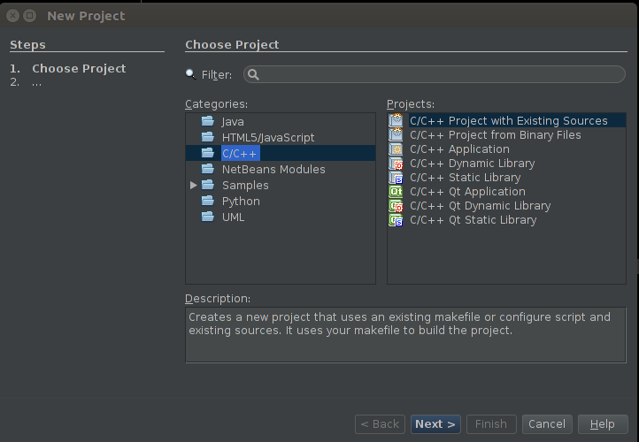
Task: Select the HTML5/JavaScript category
Action: coord(268,138)
